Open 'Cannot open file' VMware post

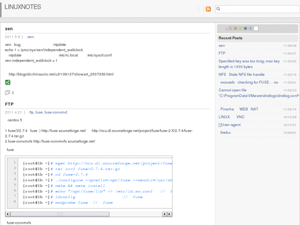(x=258, y=93)
